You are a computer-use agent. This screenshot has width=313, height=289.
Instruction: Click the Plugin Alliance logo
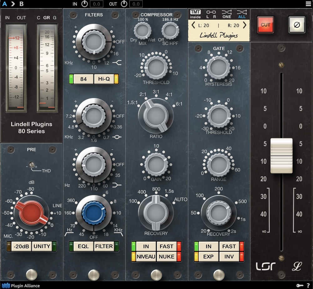(x=19, y=286)
